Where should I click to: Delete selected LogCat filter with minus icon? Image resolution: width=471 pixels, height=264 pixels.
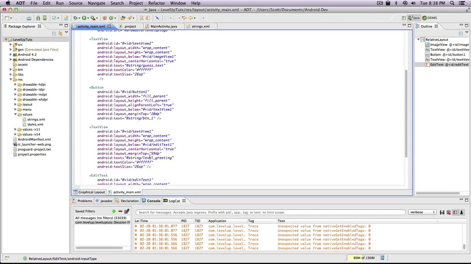pyautogui.click(x=120, y=211)
